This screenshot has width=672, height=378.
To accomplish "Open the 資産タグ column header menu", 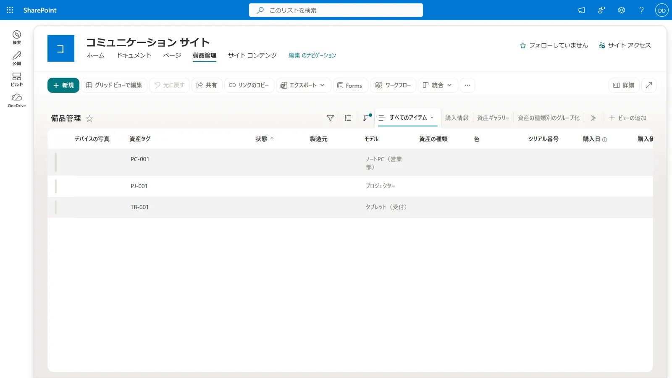I will point(140,139).
